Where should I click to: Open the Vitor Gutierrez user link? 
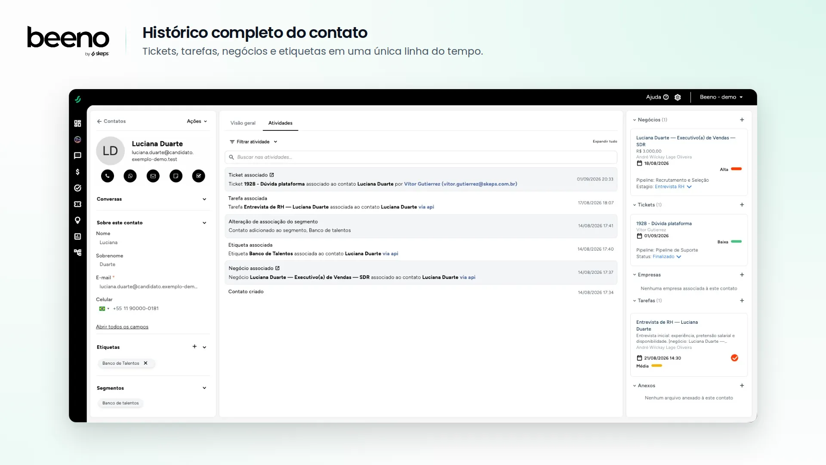pyautogui.click(x=460, y=184)
